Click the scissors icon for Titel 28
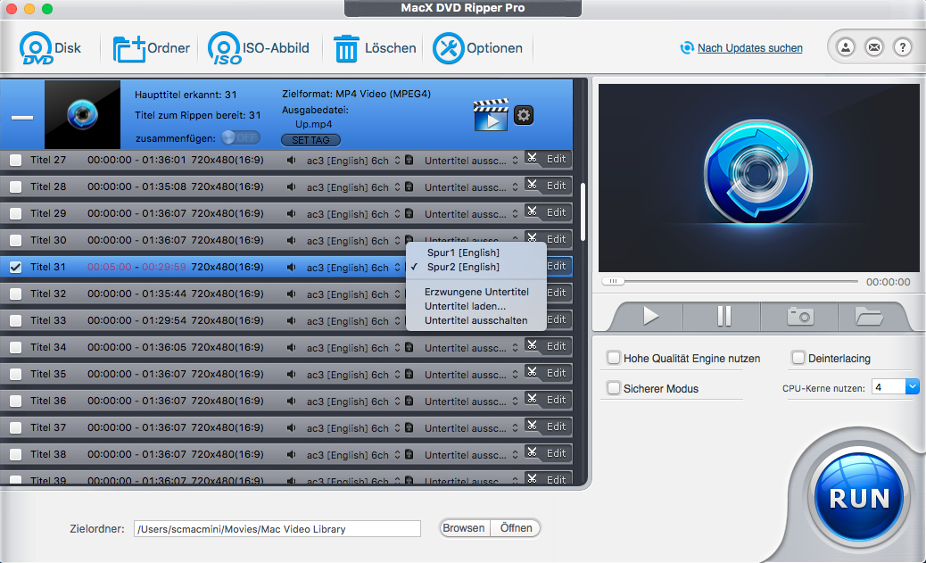The image size is (926, 563). [532, 185]
